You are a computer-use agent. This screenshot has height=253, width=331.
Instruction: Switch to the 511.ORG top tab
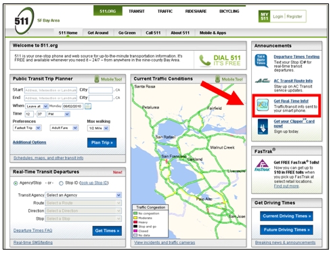point(108,11)
